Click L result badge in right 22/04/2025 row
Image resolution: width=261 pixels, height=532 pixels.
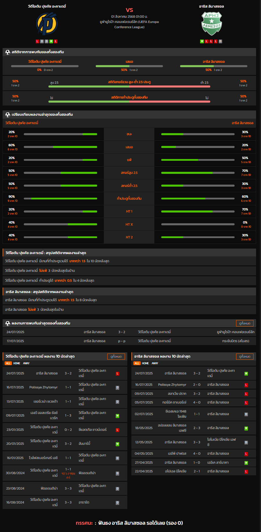point(246,472)
